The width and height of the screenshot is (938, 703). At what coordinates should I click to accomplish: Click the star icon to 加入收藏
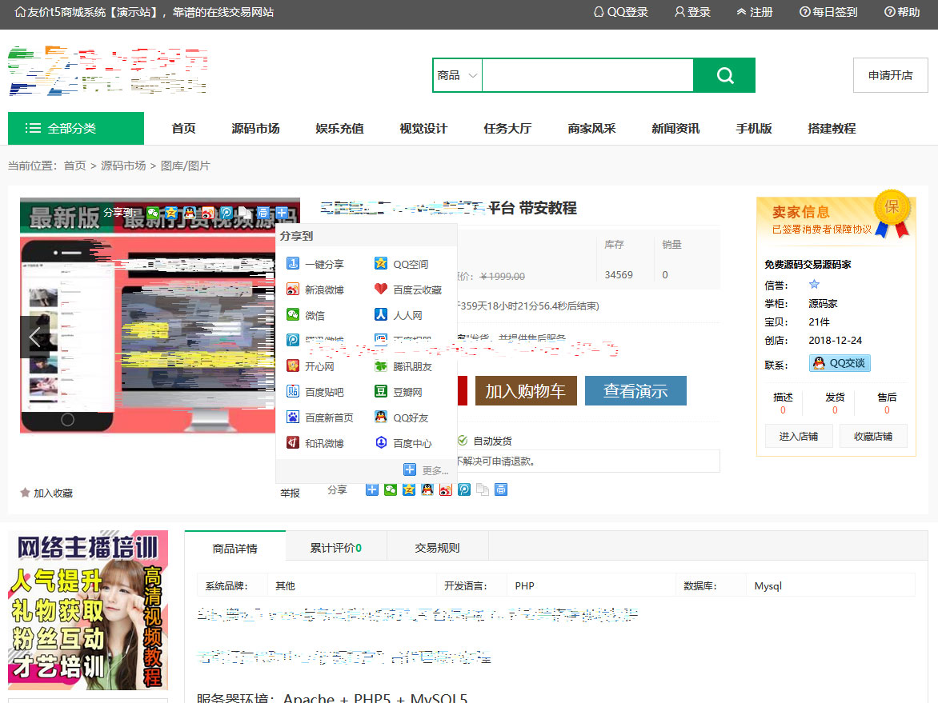(25, 493)
